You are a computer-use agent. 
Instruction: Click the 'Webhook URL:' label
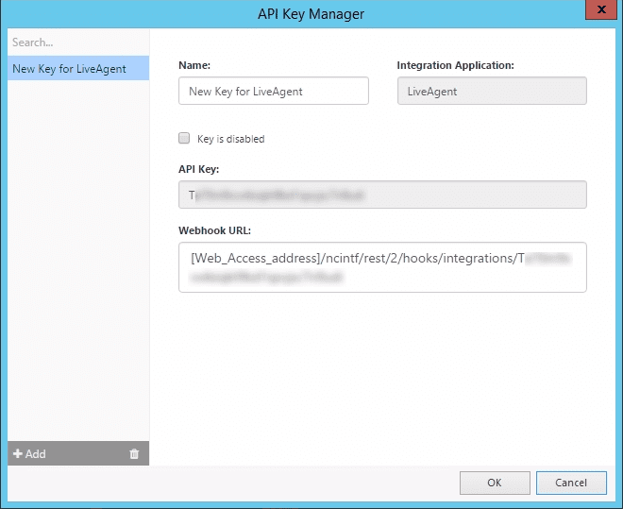pos(213,229)
